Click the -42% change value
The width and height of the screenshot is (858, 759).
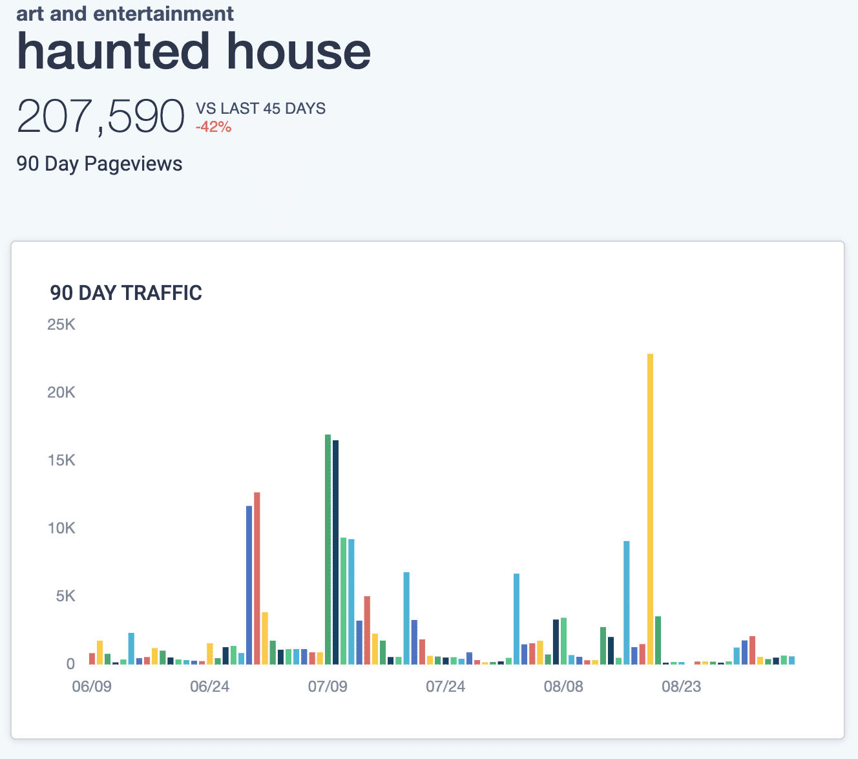pyautogui.click(x=213, y=127)
